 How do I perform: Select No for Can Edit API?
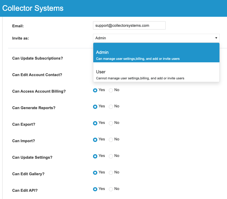[x=111, y=189]
